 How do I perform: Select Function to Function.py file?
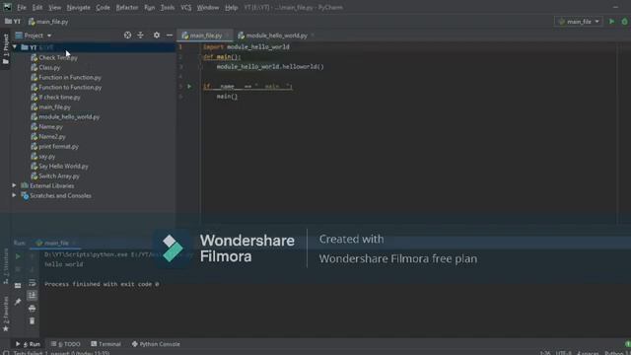[66, 88]
